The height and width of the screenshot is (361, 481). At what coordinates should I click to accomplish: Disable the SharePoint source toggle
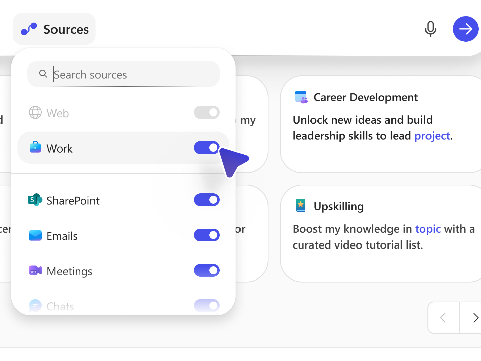(207, 200)
